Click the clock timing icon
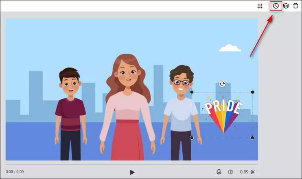302x179 pixels. click(x=276, y=6)
